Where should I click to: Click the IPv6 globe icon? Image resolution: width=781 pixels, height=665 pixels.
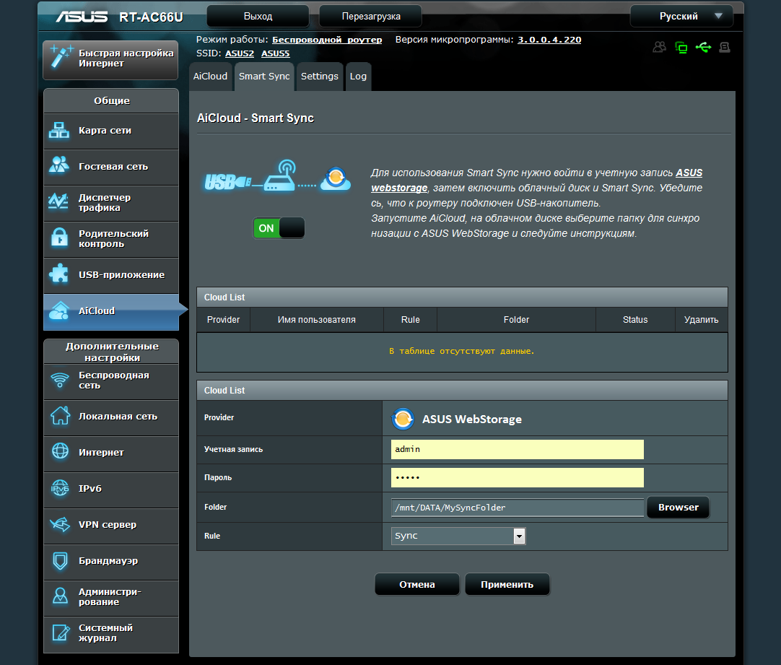point(60,488)
